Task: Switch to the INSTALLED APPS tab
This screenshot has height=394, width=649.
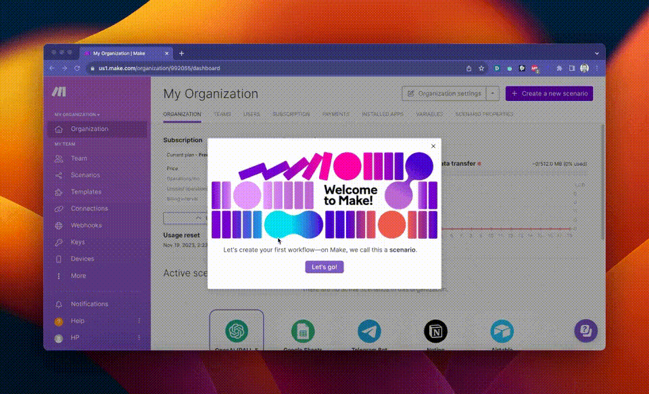Action: tap(383, 115)
